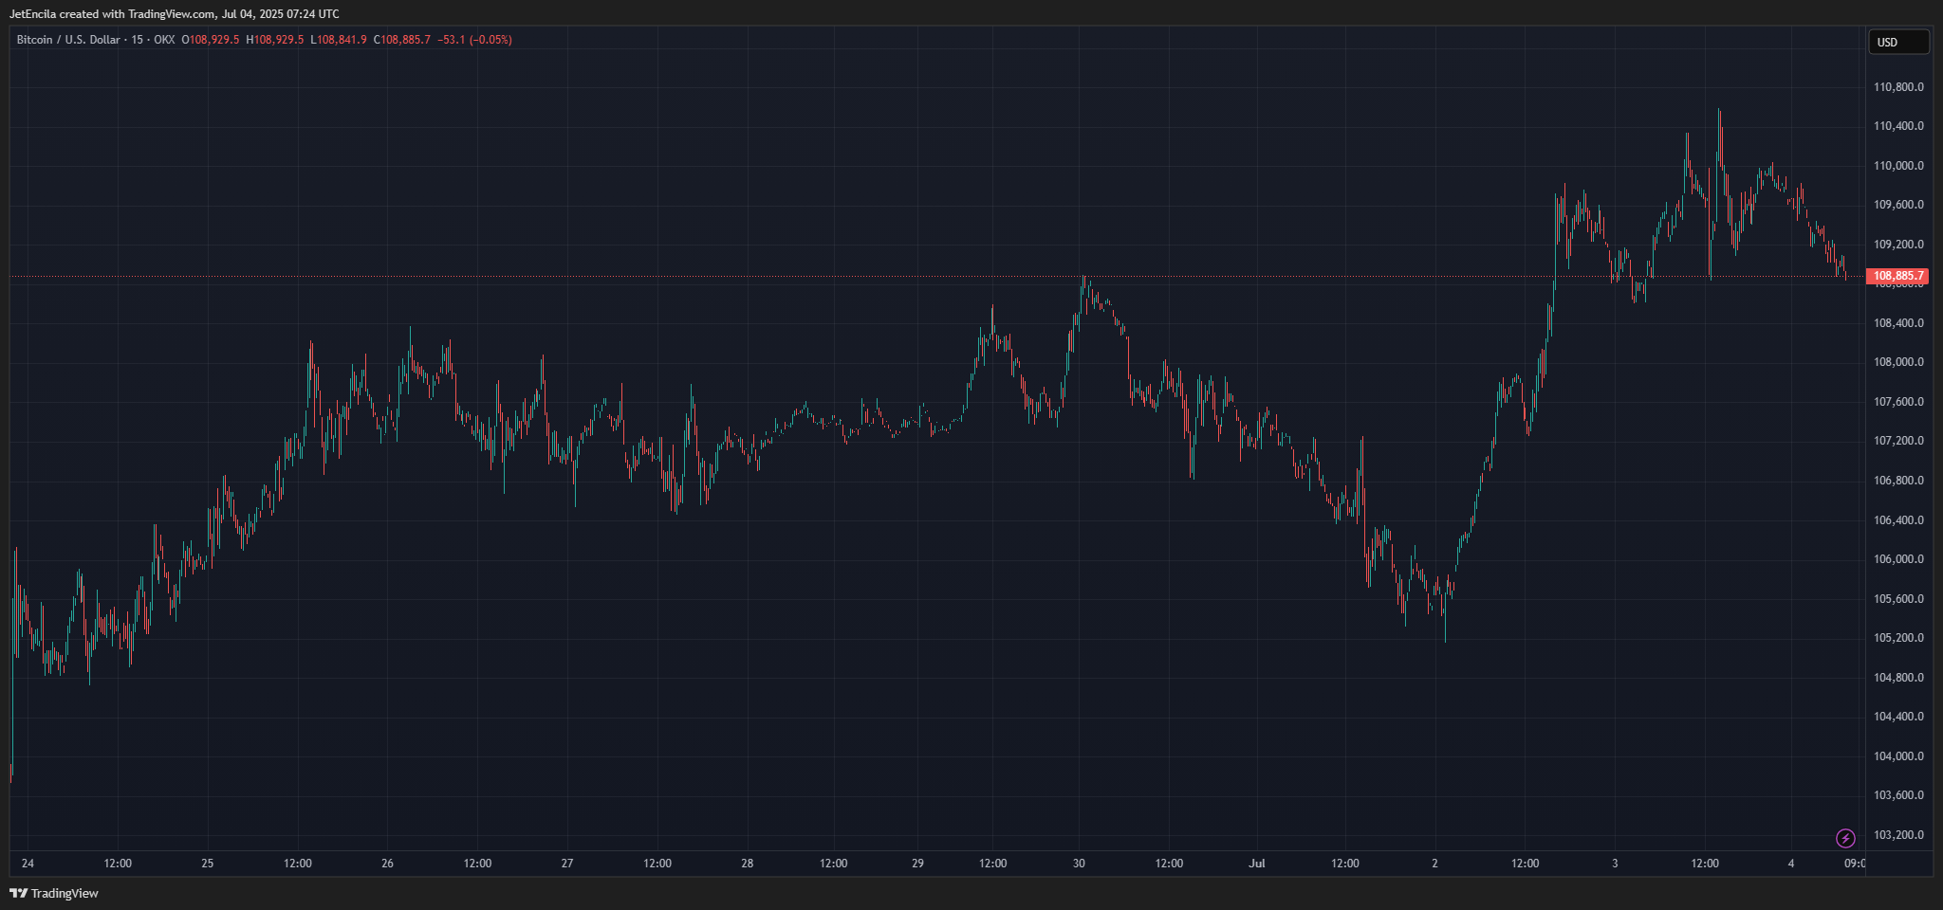The height and width of the screenshot is (910, 1943).
Task: Click the date label 30 on time axis
Action: [1079, 864]
